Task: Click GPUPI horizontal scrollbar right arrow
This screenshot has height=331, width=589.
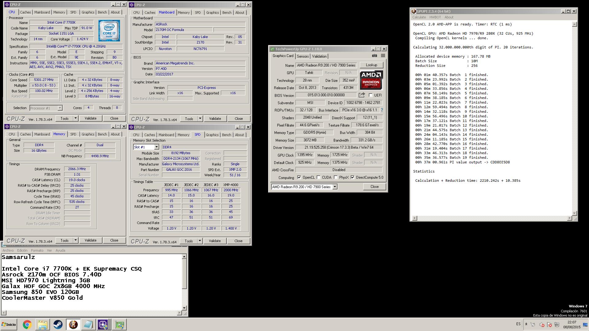Action: pos(570,218)
